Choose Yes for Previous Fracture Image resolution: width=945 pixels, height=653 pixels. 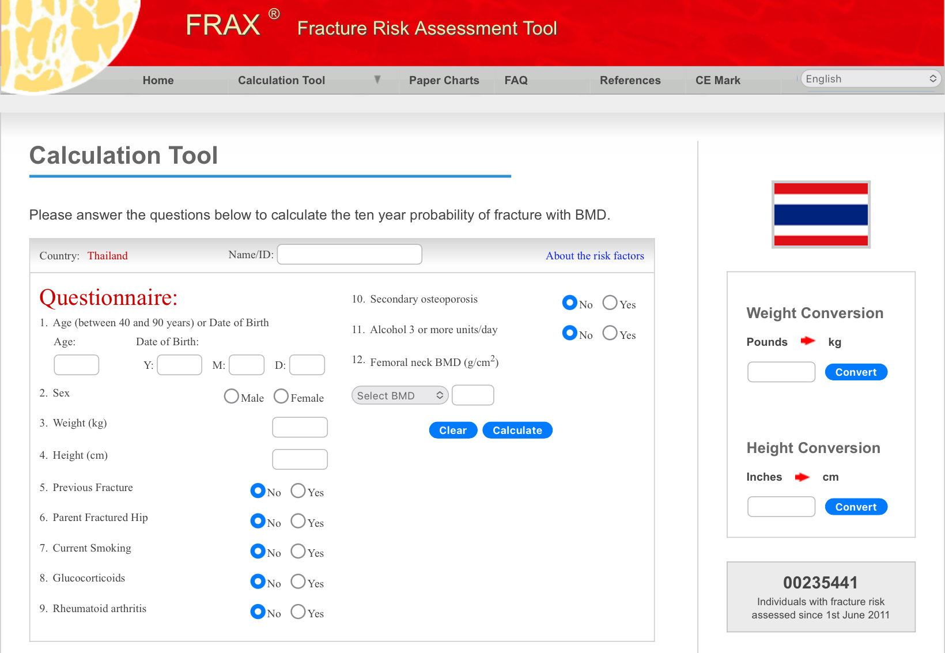(x=298, y=491)
